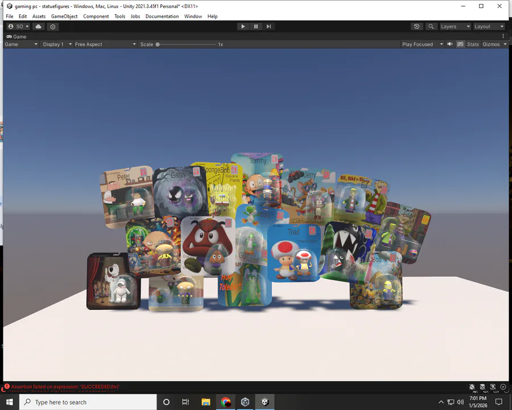This screenshot has height=410, width=512.
Task: Expand Gizmos dropdown arrow
Action: point(505,44)
